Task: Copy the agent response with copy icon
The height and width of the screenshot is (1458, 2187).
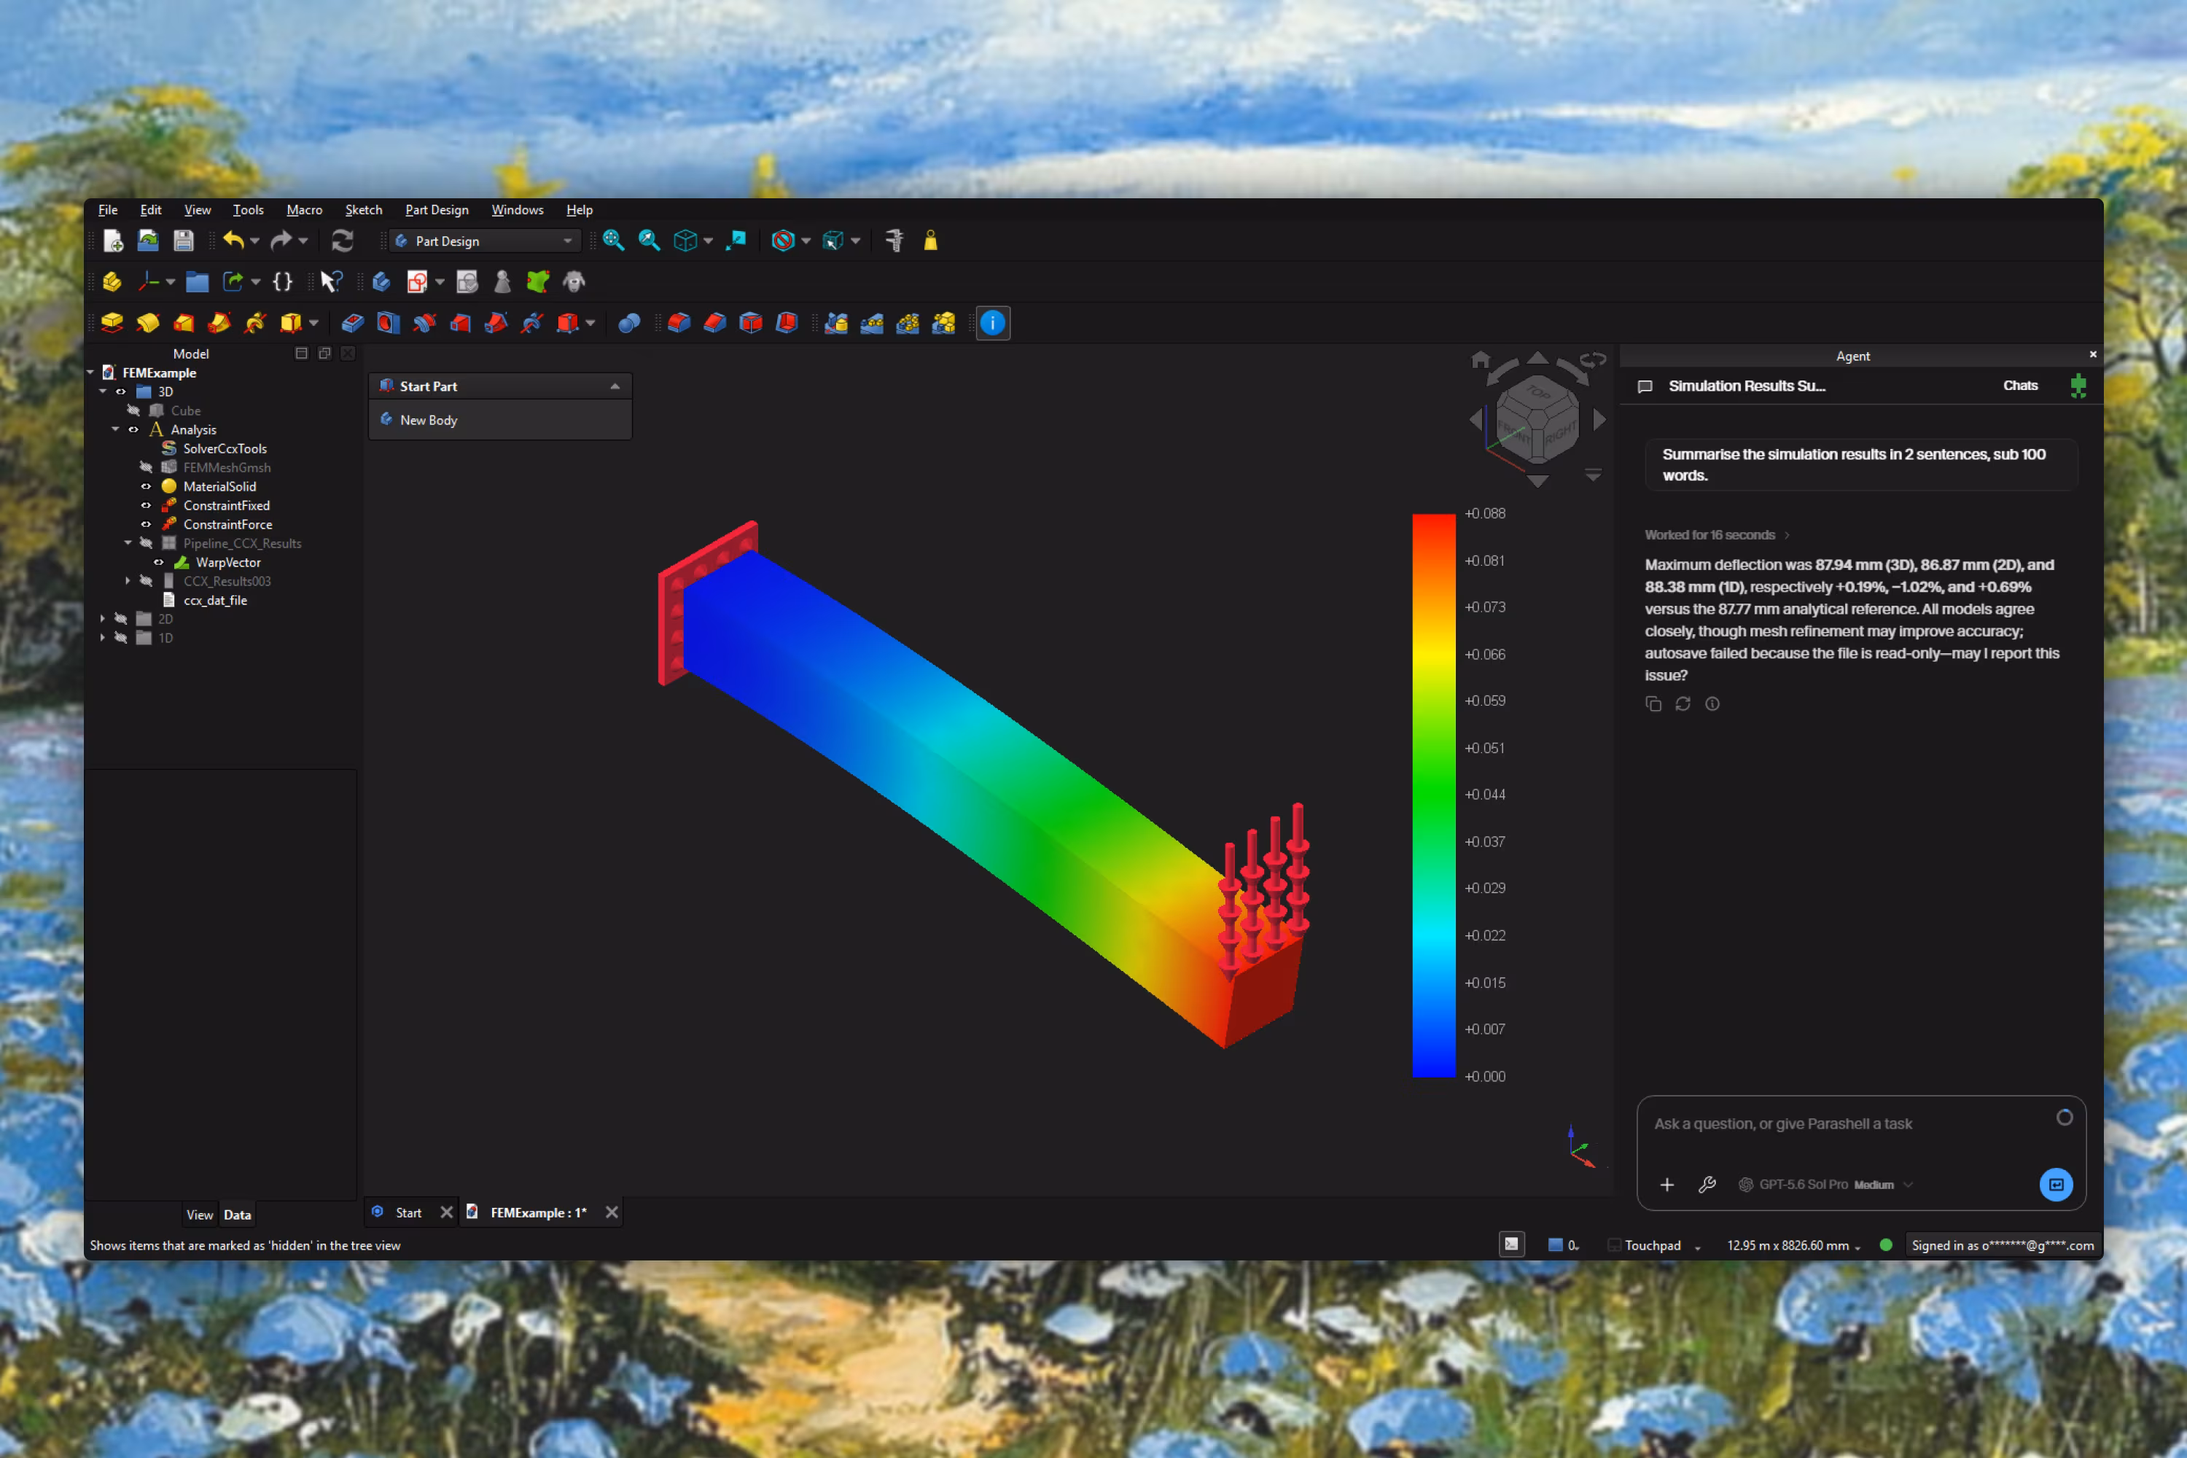Action: [x=1653, y=704]
